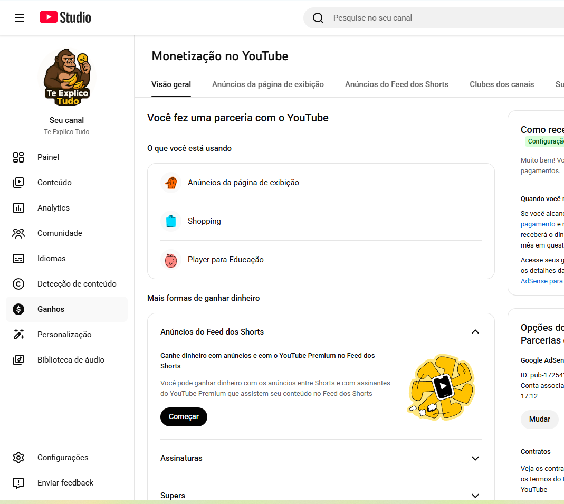The height and width of the screenshot is (504, 564).
Task: Click the Detecção de conteúdo copyright icon
Action: coord(18,284)
